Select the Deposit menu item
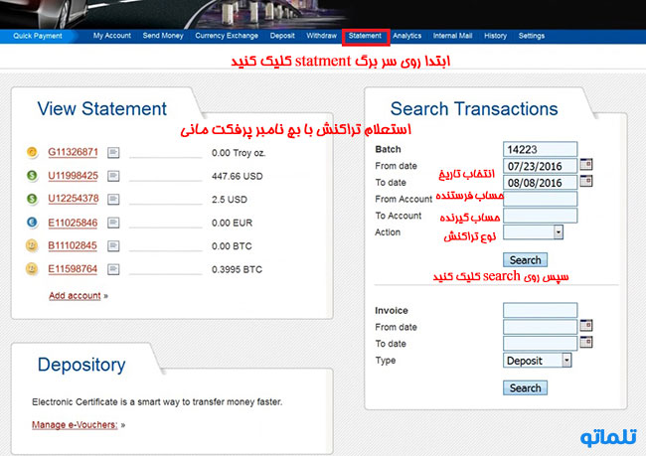 (282, 36)
